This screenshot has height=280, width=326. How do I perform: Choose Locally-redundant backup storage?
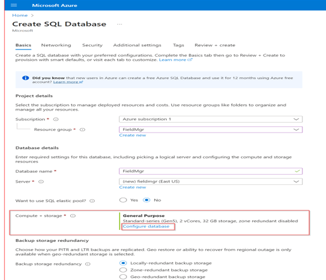point(123,263)
